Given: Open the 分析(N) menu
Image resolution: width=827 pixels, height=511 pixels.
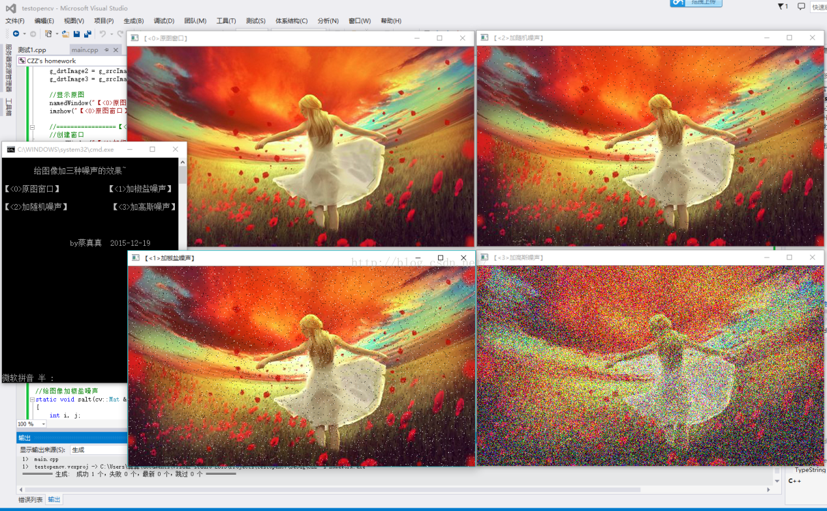Looking at the screenshot, I should pyautogui.click(x=328, y=21).
